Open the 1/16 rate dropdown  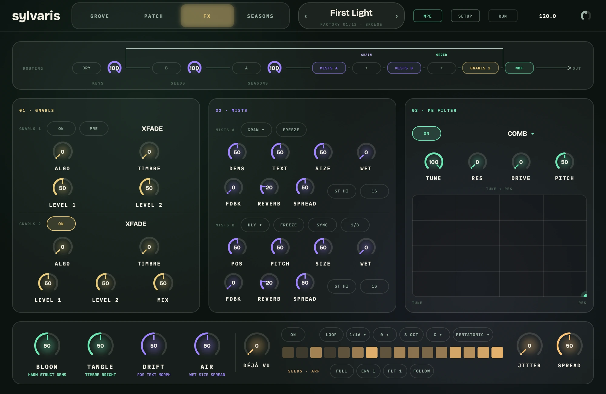point(358,335)
